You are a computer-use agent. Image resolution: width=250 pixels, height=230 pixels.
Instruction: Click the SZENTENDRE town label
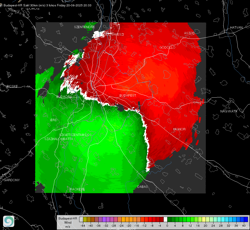click(x=85, y=27)
